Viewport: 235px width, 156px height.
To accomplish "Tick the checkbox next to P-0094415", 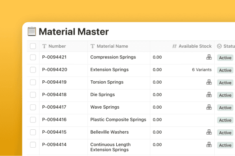I will tap(33, 132).
